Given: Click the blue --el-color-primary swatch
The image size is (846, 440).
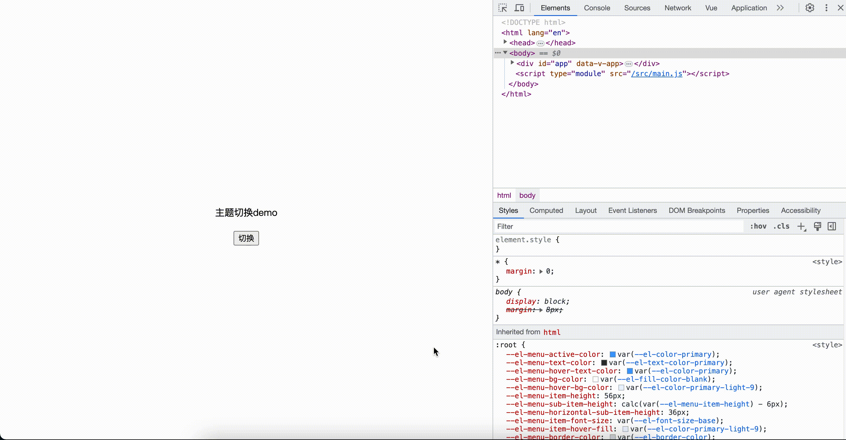Looking at the screenshot, I should pyautogui.click(x=612, y=354).
